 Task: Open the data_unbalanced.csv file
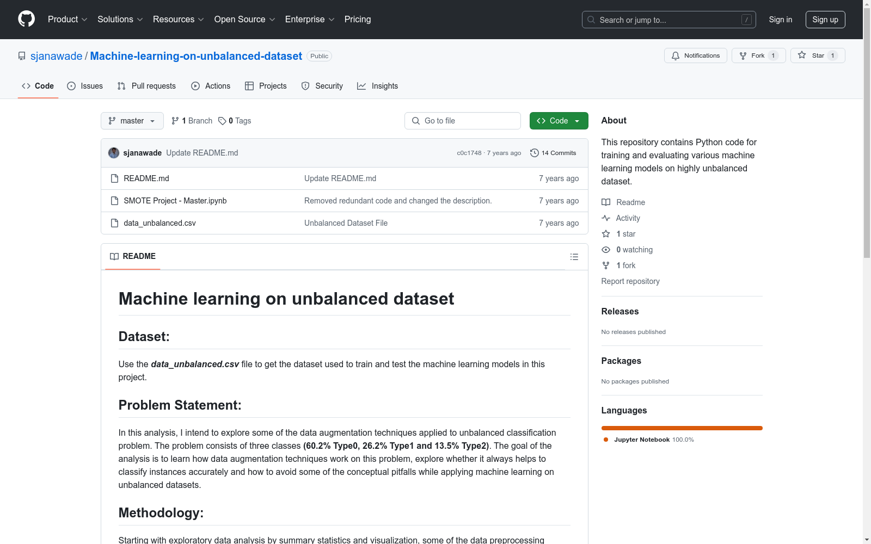click(x=160, y=223)
